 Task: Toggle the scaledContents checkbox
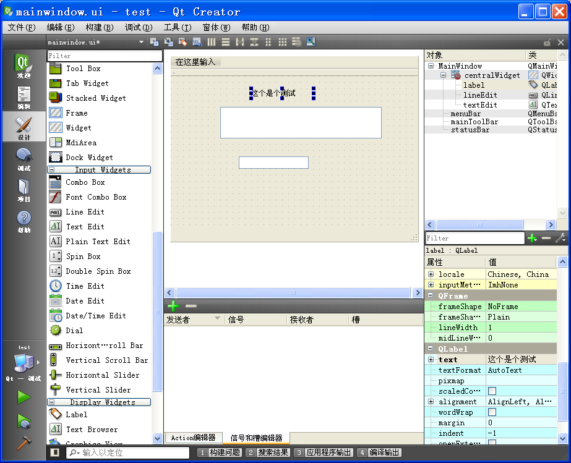pyautogui.click(x=492, y=391)
